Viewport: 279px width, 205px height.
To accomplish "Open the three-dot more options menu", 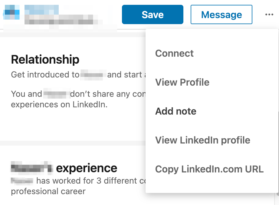I will point(269,14).
